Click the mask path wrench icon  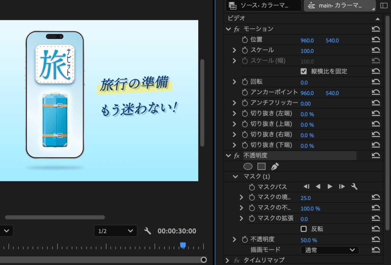(x=354, y=187)
